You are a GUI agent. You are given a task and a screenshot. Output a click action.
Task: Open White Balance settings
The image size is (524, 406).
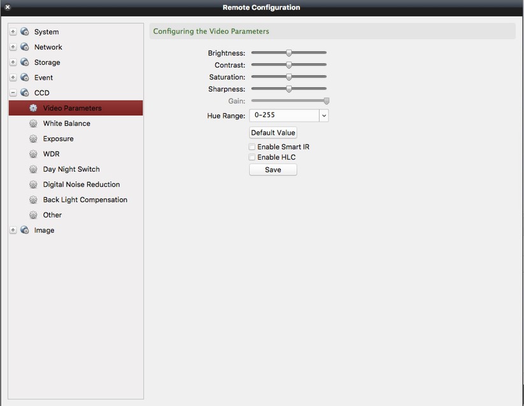33,123
